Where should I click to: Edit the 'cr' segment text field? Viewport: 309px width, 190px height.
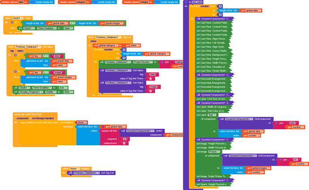coord(125,139)
